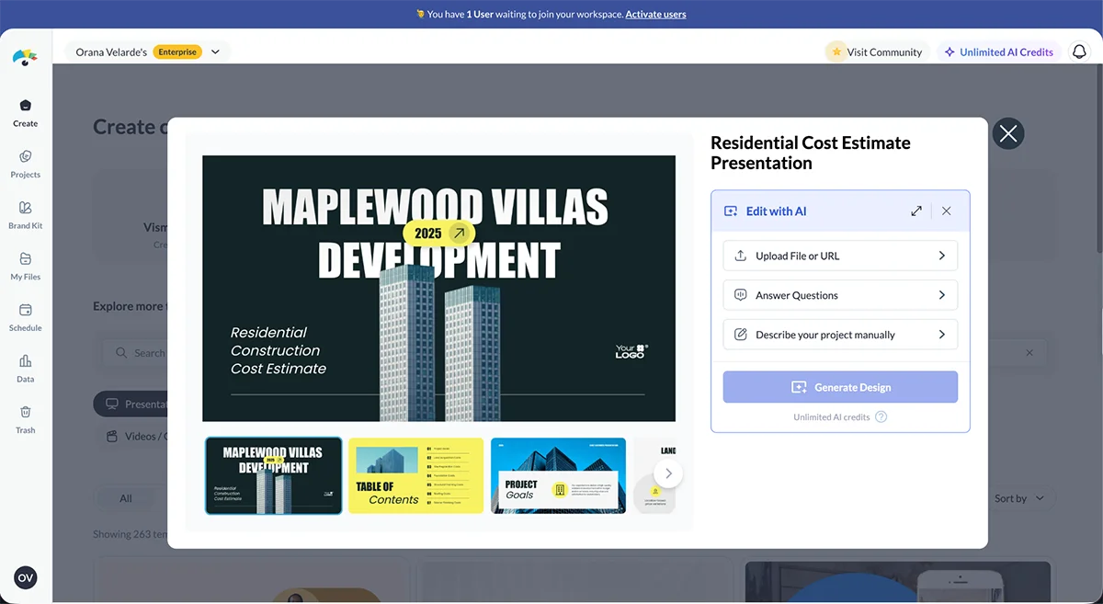Select the Maplewood Villas title slide thumbnail

click(273, 475)
